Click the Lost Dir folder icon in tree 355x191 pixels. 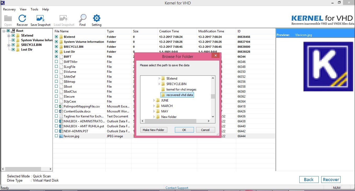coord(18,50)
